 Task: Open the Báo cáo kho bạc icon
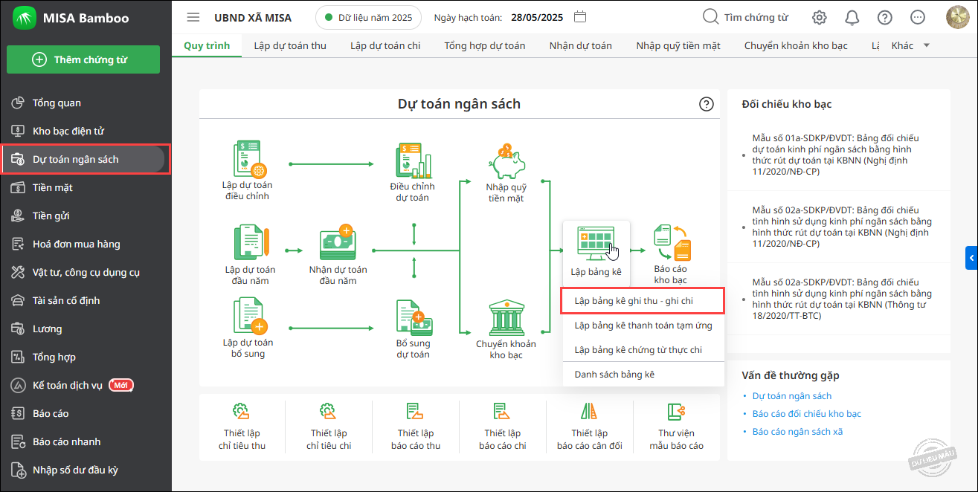pyautogui.click(x=671, y=242)
